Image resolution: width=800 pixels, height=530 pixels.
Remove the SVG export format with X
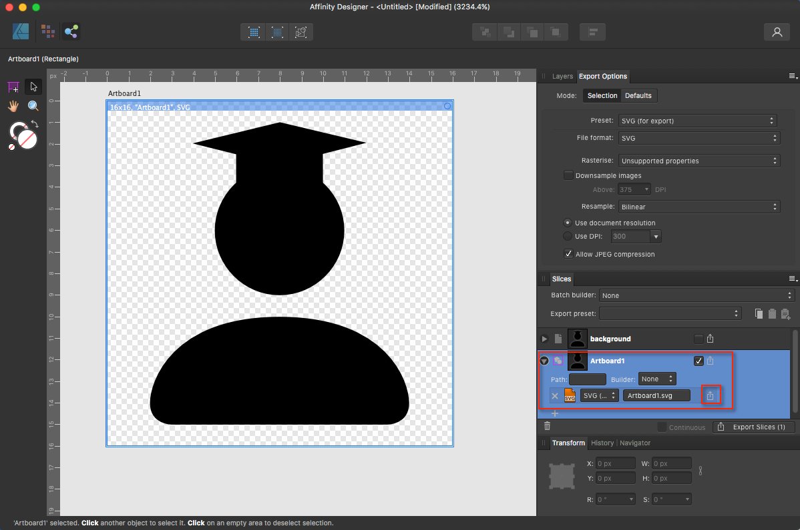tap(554, 396)
